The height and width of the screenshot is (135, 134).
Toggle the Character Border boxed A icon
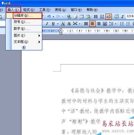(63, 24)
